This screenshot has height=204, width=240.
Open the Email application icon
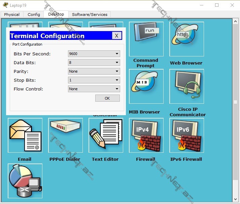25,135
